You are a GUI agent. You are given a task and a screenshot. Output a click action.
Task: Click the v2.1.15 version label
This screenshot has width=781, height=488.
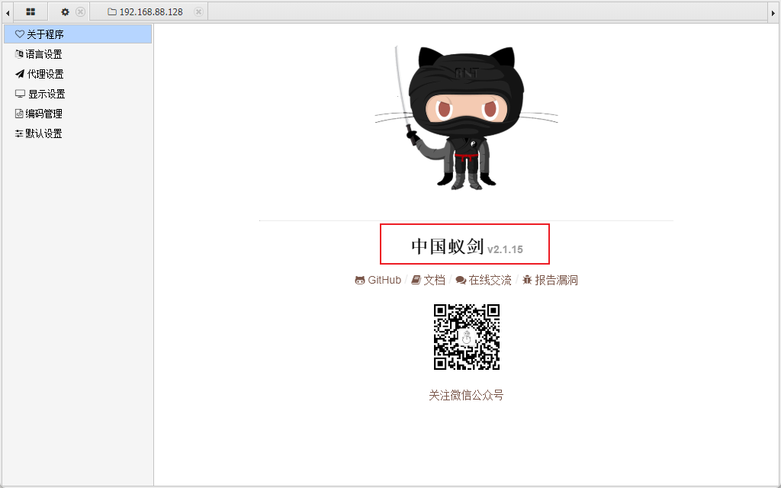pyautogui.click(x=505, y=249)
